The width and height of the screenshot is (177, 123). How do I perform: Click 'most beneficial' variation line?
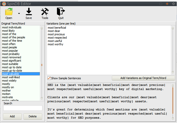pos(57,28)
